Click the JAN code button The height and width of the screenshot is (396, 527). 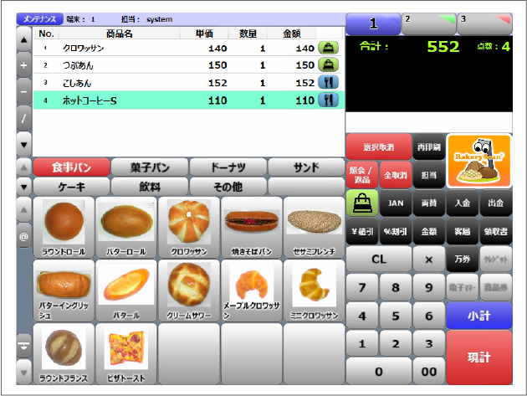point(395,203)
